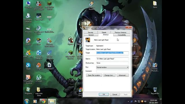Viewport: 185px width, 104px height.
Task: Open the Pracenje desktop icon
Action: pyautogui.click(x=28, y=29)
